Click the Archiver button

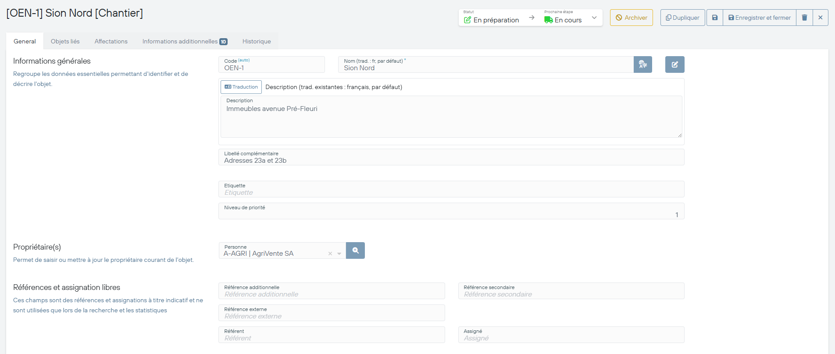tap(631, 18)
